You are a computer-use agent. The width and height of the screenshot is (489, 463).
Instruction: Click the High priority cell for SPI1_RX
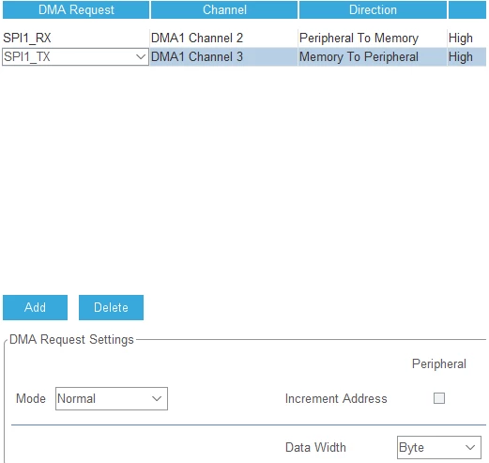click(466, 38)
